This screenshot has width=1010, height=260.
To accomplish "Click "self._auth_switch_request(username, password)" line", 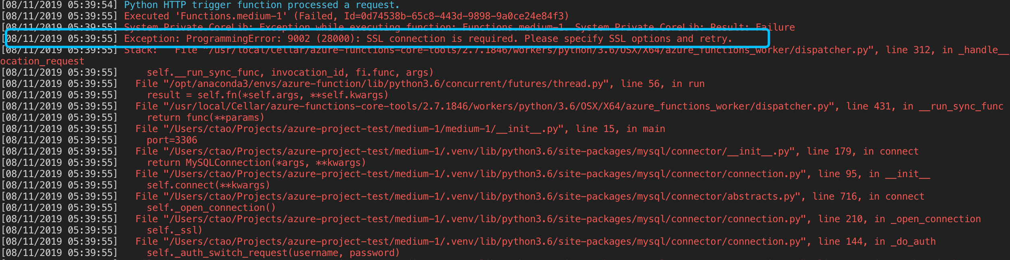I will (x=273, y=253).
